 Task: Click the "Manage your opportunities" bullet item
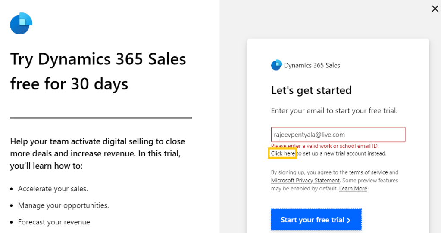pos(63,205)
